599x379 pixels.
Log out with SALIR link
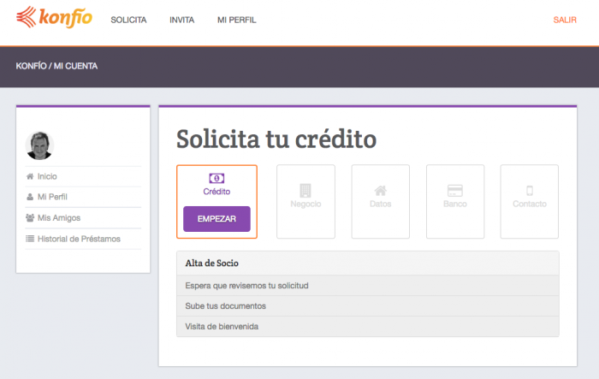565,20
